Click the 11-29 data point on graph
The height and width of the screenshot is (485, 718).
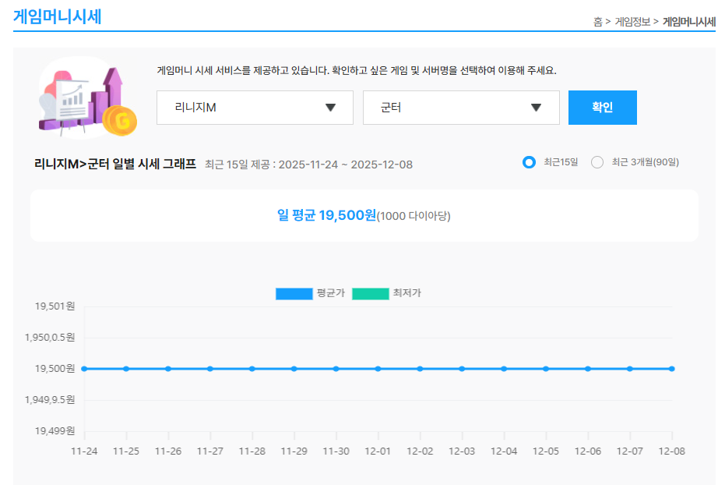tap(294, 369)
